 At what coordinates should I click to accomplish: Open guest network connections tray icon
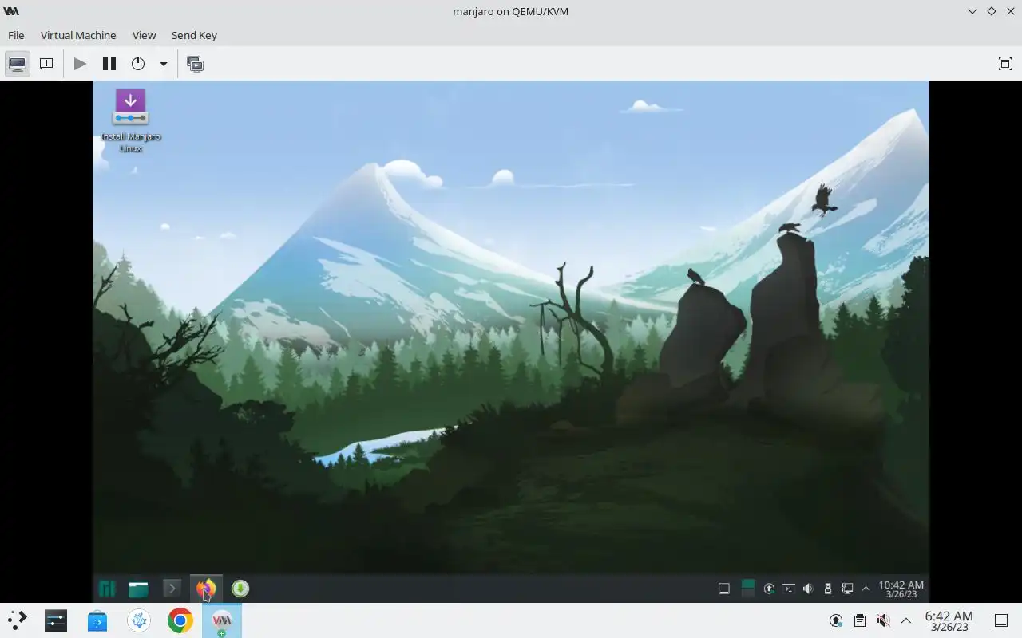pyautogui.click(x=847, y=589)
